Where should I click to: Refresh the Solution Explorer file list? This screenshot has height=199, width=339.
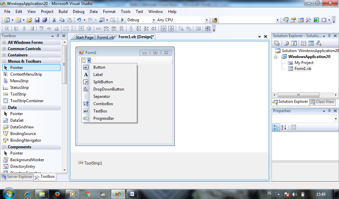coord(294,43)
